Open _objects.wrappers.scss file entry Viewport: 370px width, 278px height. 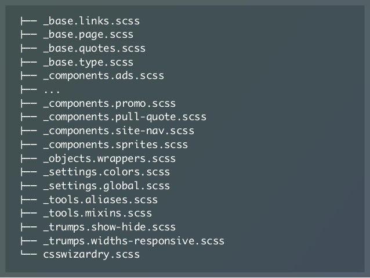click(x=110, y=158)
